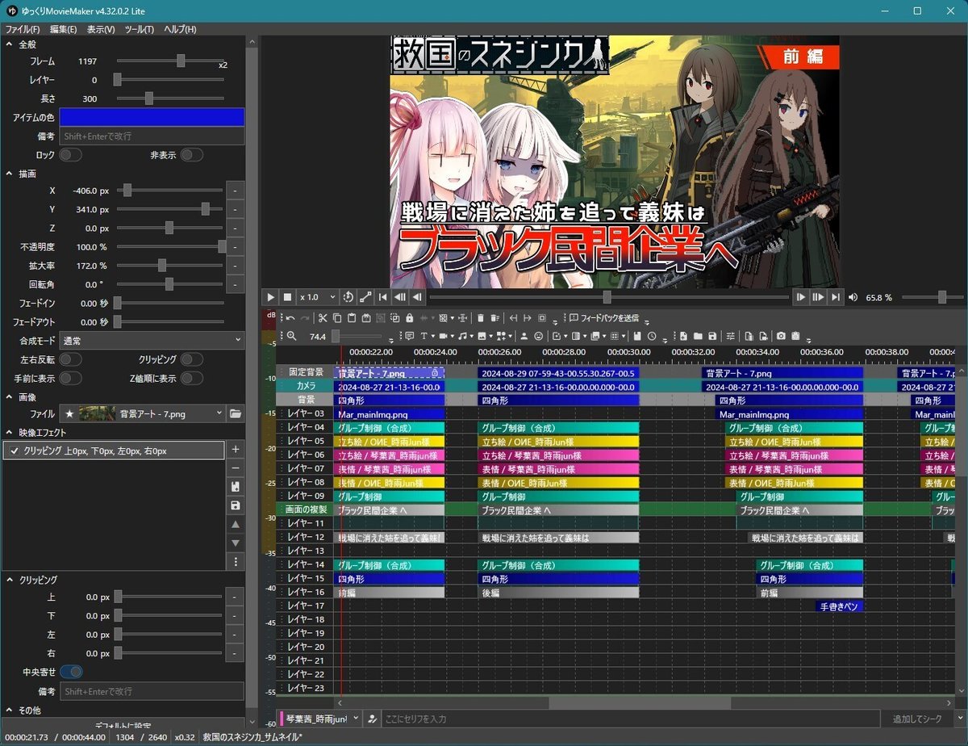Move effect down with triangle arrow

pyautogui.click(x=236, y=543)
